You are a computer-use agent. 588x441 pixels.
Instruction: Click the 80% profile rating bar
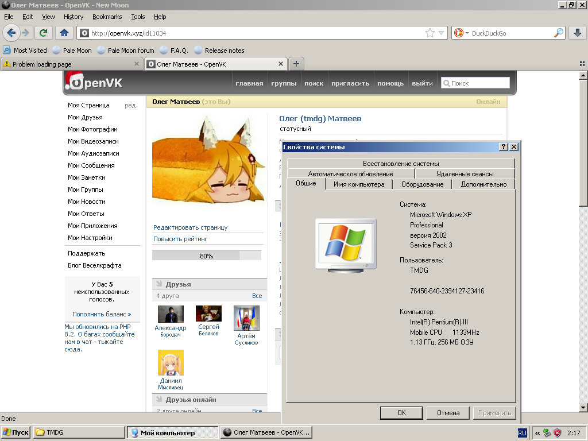tap(206, 256)
